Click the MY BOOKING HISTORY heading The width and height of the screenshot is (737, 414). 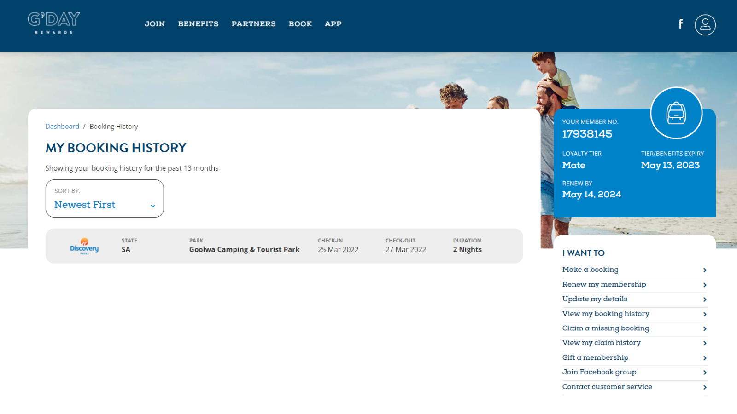coord(116,148)
